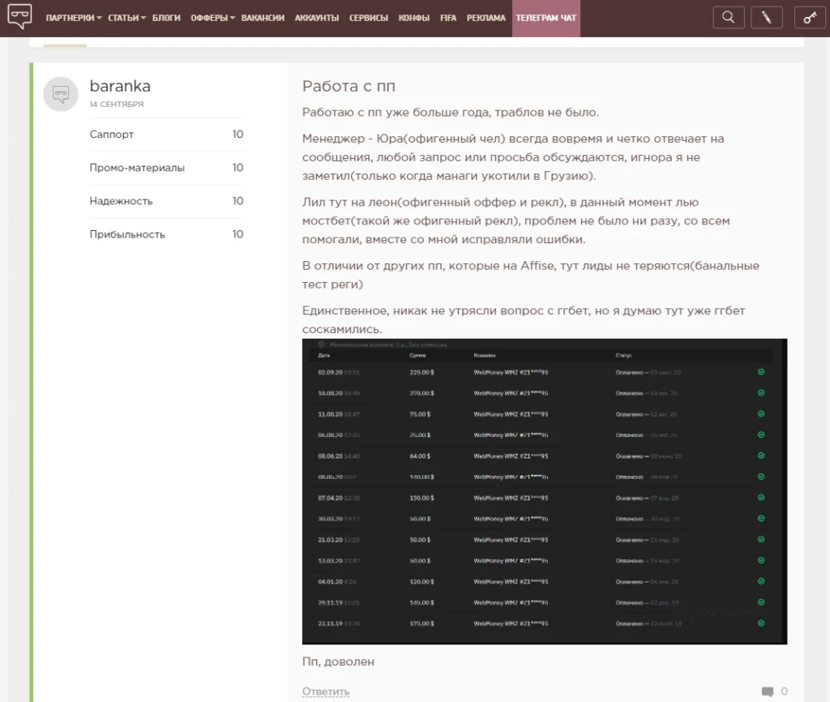The height and width of the screenshot is (702, 830).
Task: Click the Прибыльность rating row
Action: [166, 234]
